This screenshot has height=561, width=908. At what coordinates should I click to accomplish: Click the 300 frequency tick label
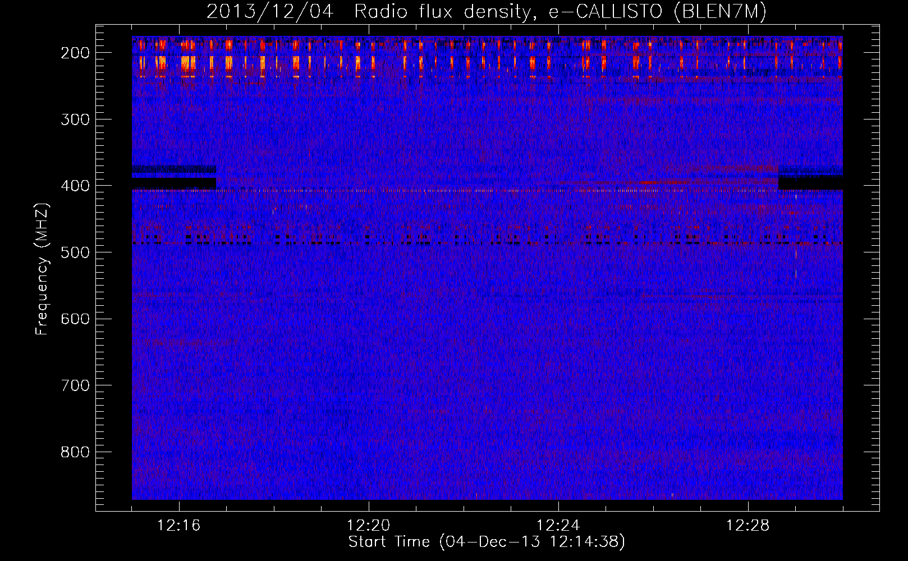[75, 119]
